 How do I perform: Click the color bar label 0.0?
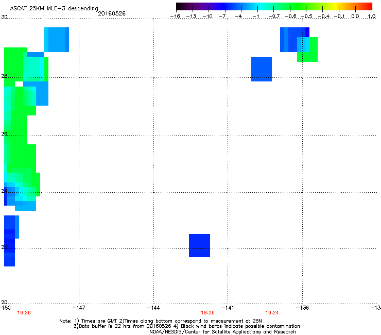click(x=355, y=16)
